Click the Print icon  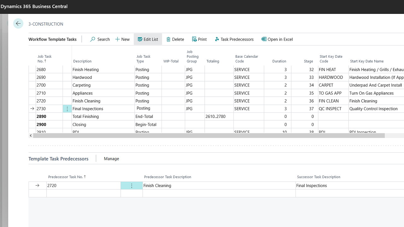(x=194, y=39)
